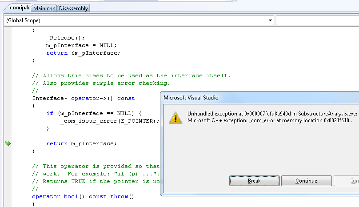Click the green current-statement arrow in margin

(8, 143)
